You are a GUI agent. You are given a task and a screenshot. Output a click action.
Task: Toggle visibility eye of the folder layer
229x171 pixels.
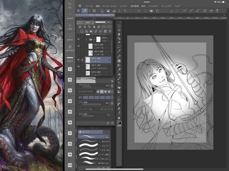(x=78, y=39)
